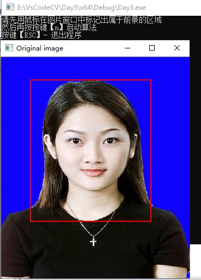201x280 pixels.
Task: Close the Original image window
Action: point(177,48)
